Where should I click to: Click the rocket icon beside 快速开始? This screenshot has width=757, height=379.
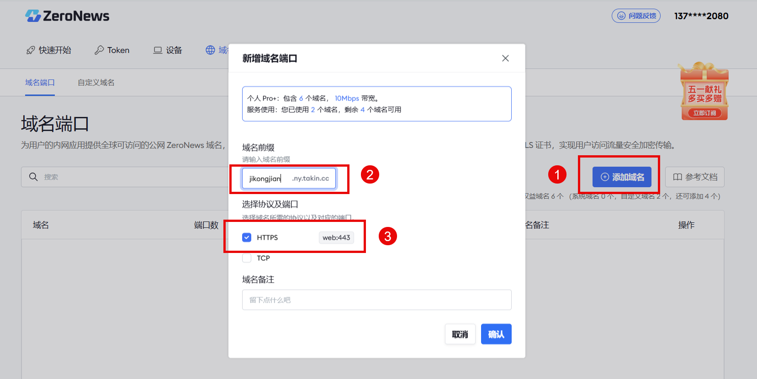tap(31, 50)
